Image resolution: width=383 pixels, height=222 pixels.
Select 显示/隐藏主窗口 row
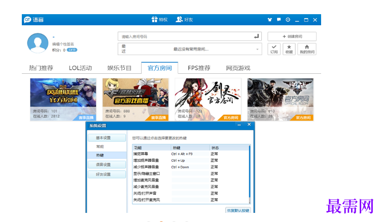(x=191, y=173)
